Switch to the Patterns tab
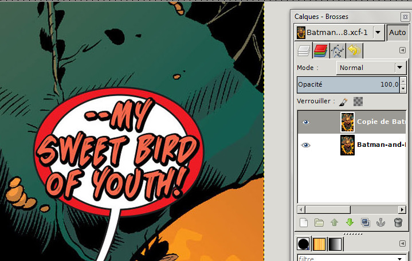The height and width of the screenshot is (261, 412). (319, 244)
